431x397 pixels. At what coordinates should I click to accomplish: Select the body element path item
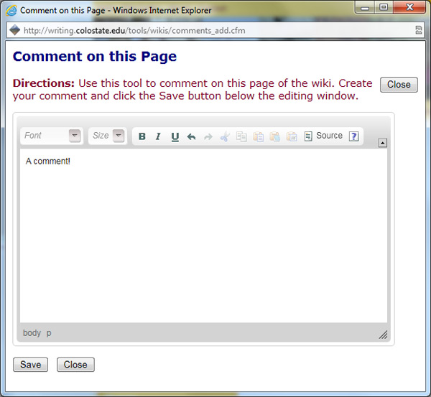(32, 332)
